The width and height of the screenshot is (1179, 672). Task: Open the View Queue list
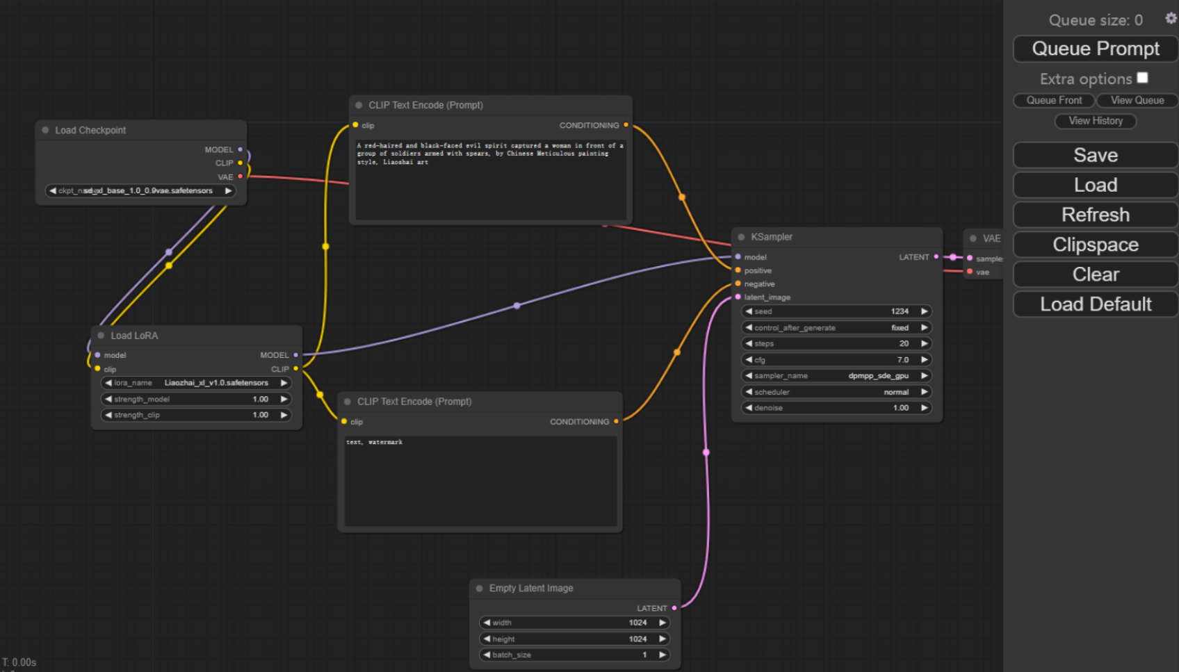pyautogui.click(x=1137, y=100)
